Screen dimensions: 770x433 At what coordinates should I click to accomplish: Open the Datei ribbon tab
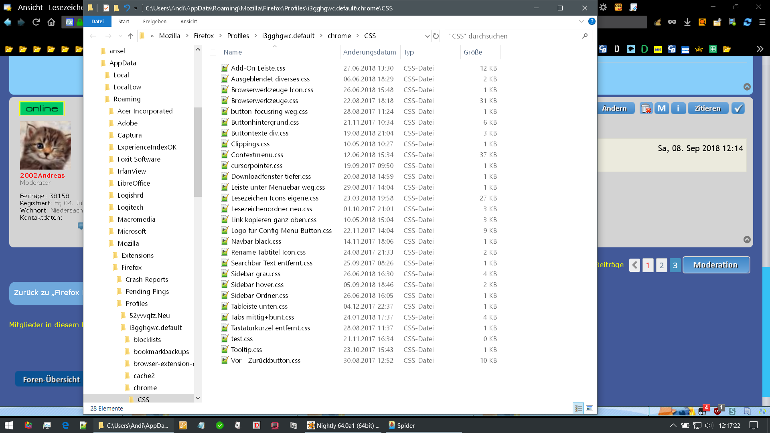tap(97, 21)
